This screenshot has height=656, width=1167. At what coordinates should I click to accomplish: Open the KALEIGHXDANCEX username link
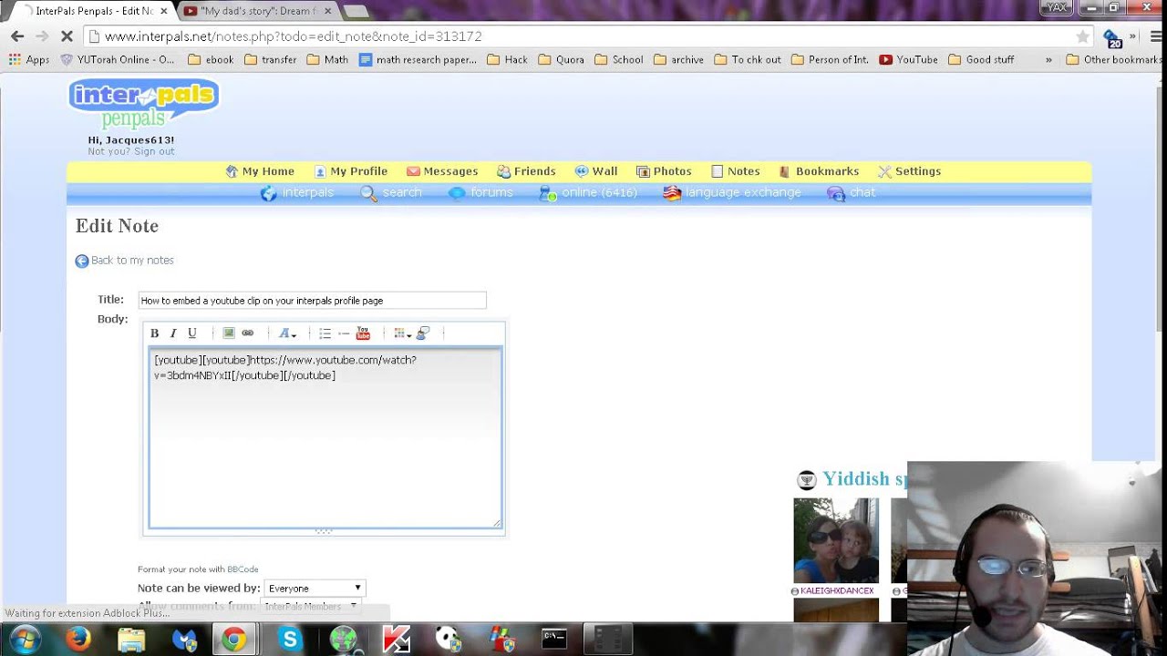click(x=837, y=591)
